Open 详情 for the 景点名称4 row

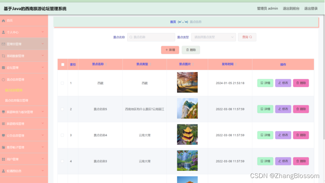tap(265, 135)
